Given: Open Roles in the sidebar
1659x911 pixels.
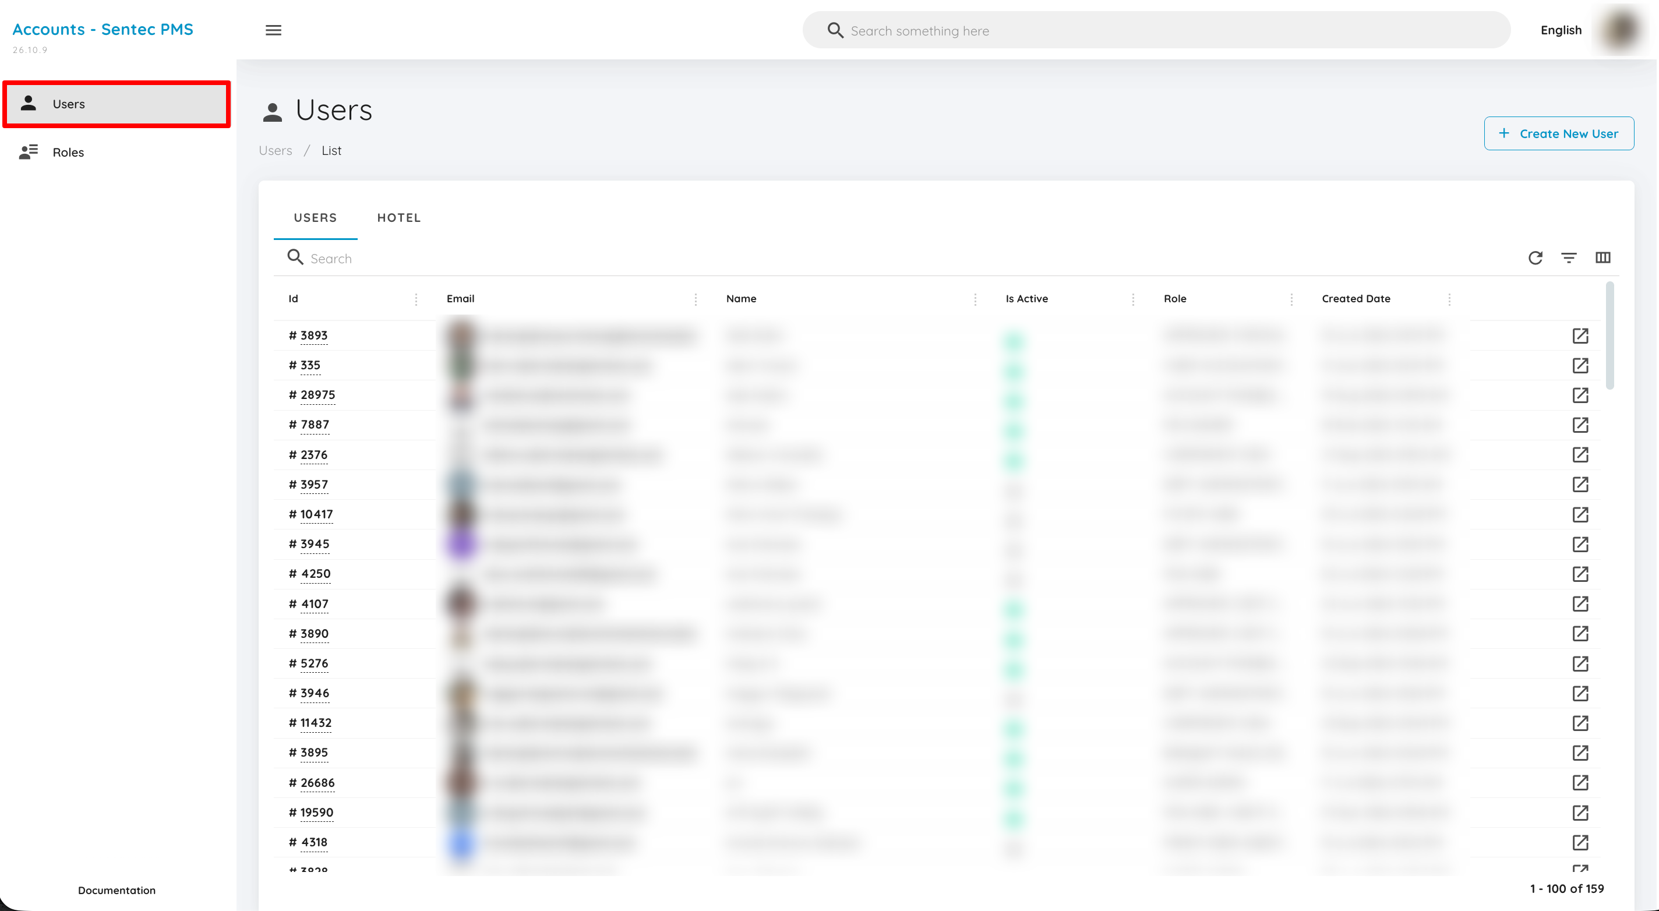Looking at the screenshot, I should [x=117, y=152].
